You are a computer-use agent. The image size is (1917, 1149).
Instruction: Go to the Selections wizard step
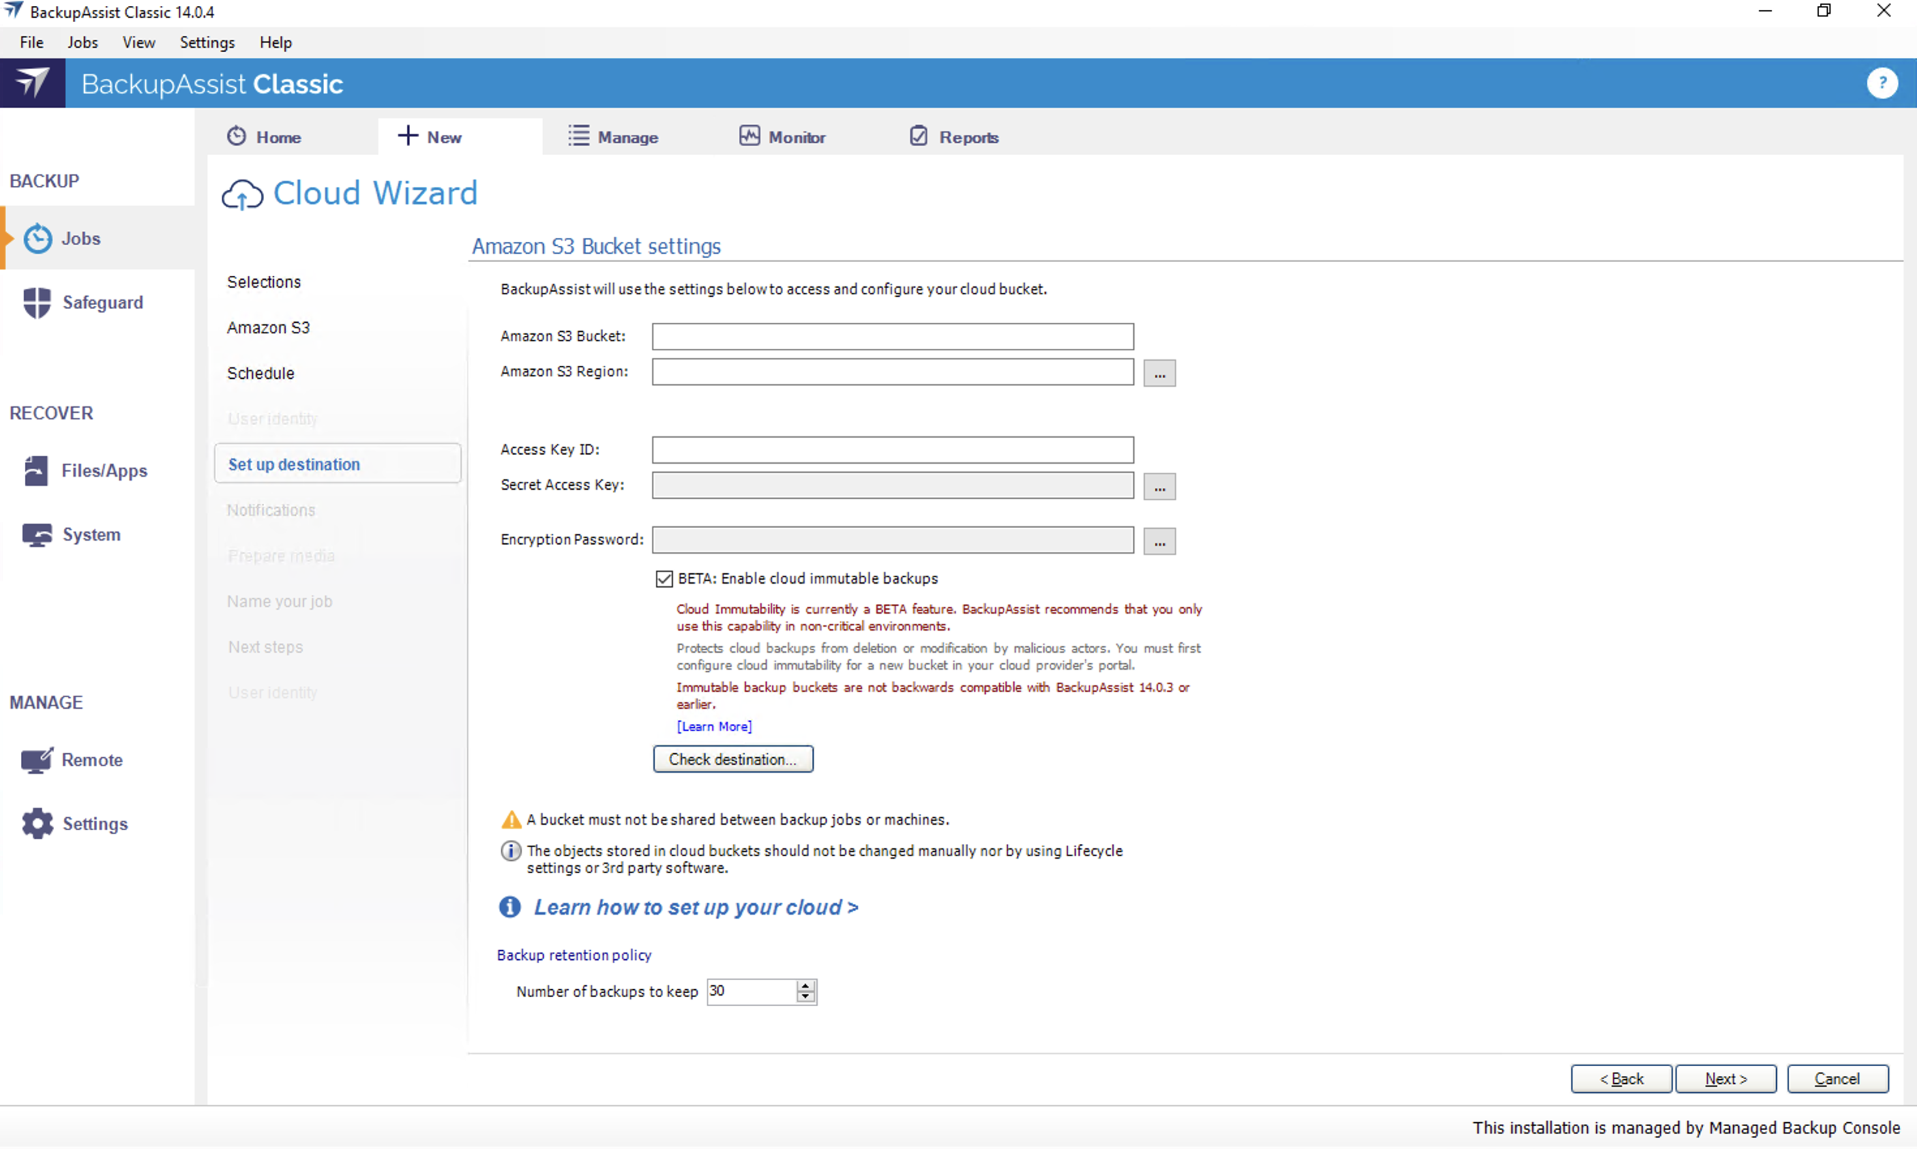coord(263,282)
